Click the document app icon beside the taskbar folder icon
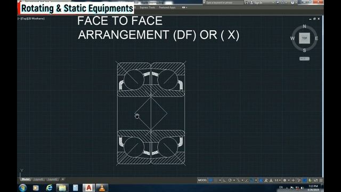341x192 pixels. (x=76, y=188)
